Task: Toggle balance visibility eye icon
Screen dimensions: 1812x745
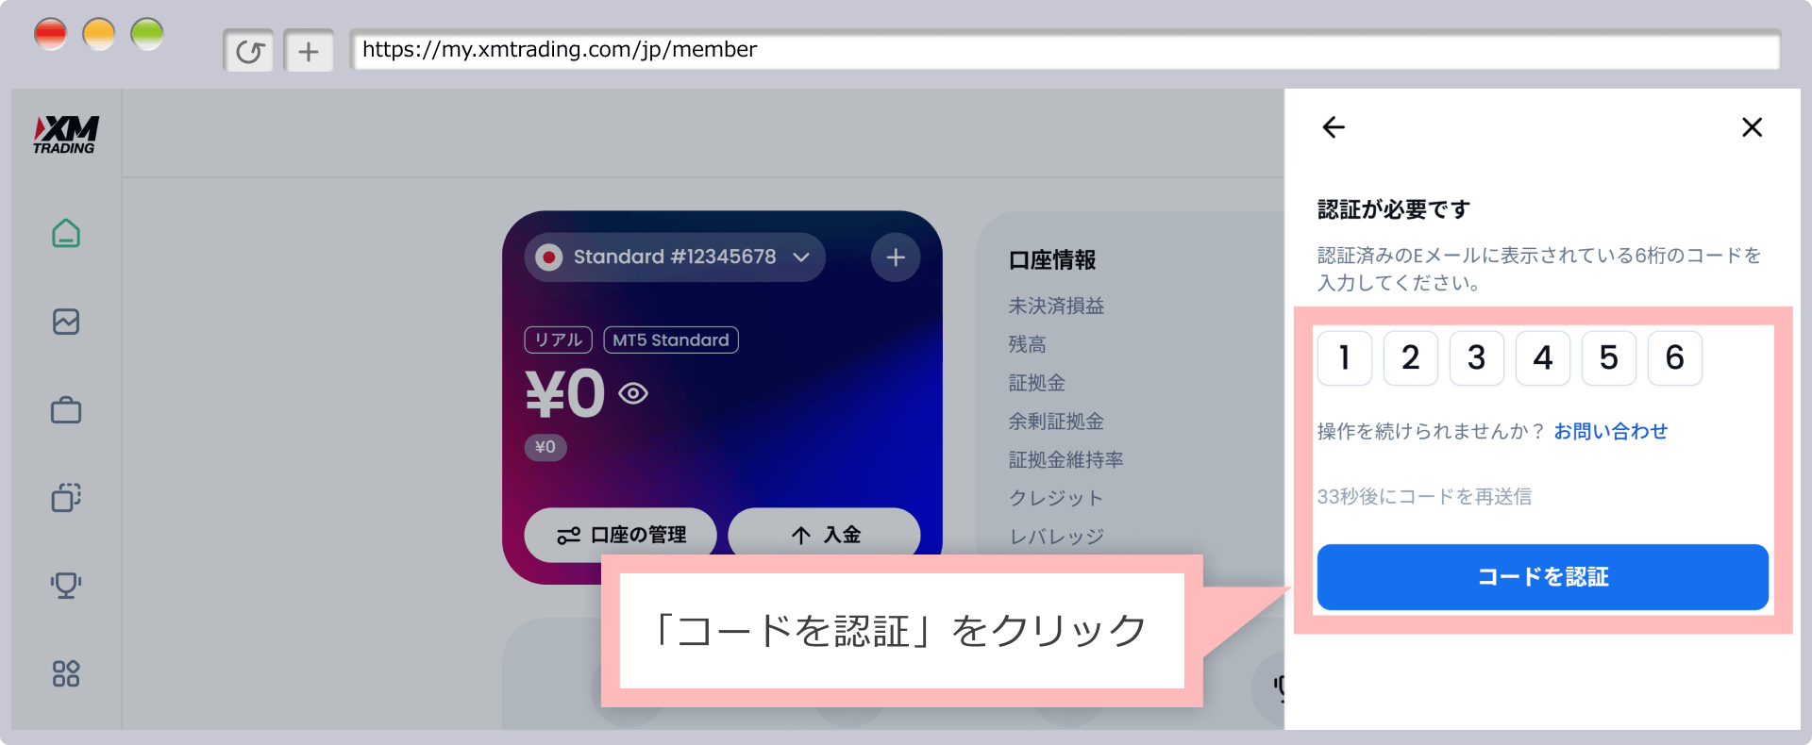Action: click(633, 393)
